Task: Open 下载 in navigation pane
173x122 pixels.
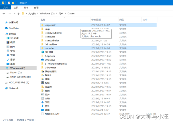Action: coord(11,55)
